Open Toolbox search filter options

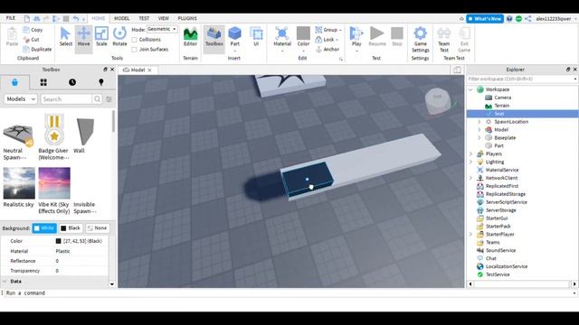point(109,99)
